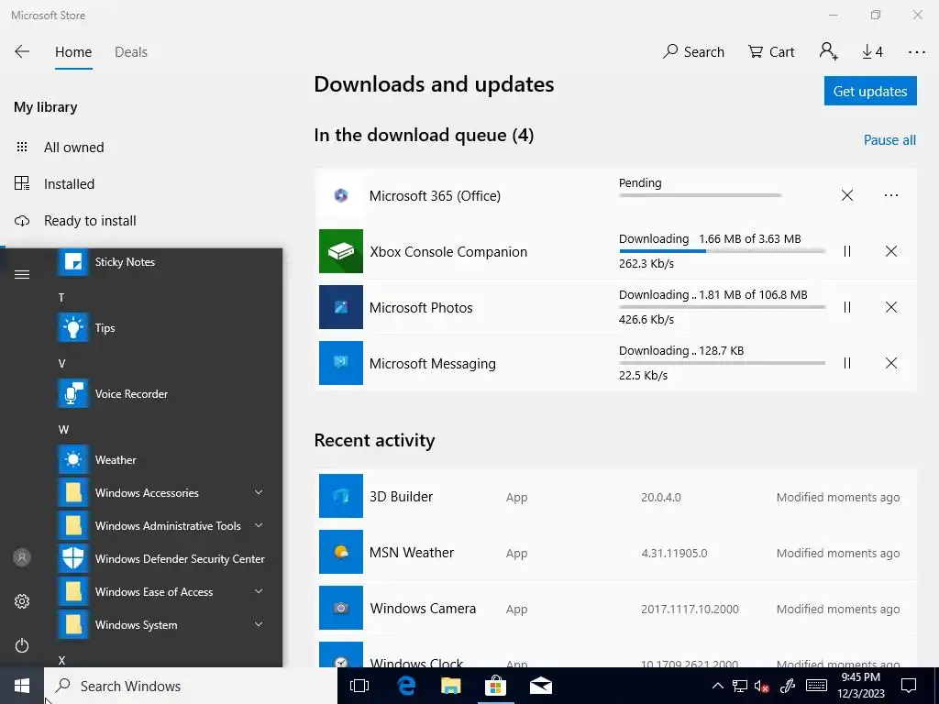Screen dimensions: 939x704
Task: Expand the Start menu hamburger button
Action: [22, 274]
